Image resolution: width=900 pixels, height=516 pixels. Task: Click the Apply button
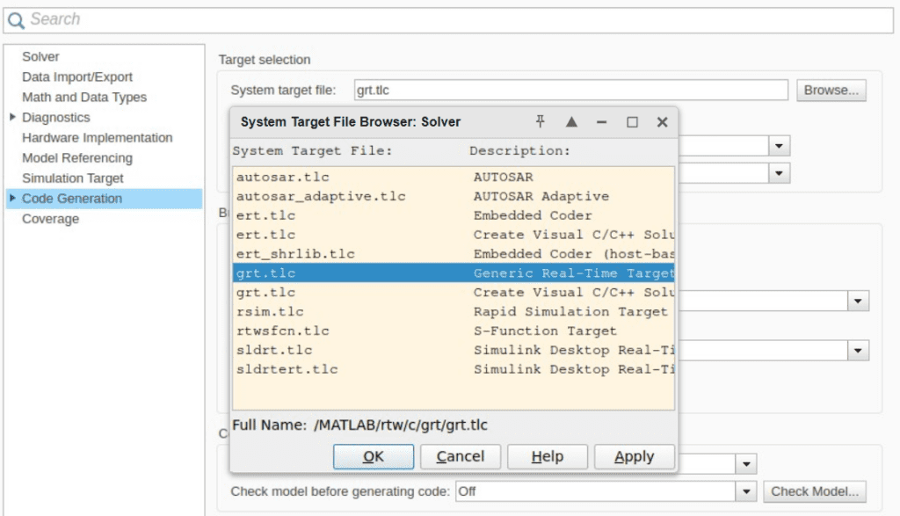(x=634, y=456)
